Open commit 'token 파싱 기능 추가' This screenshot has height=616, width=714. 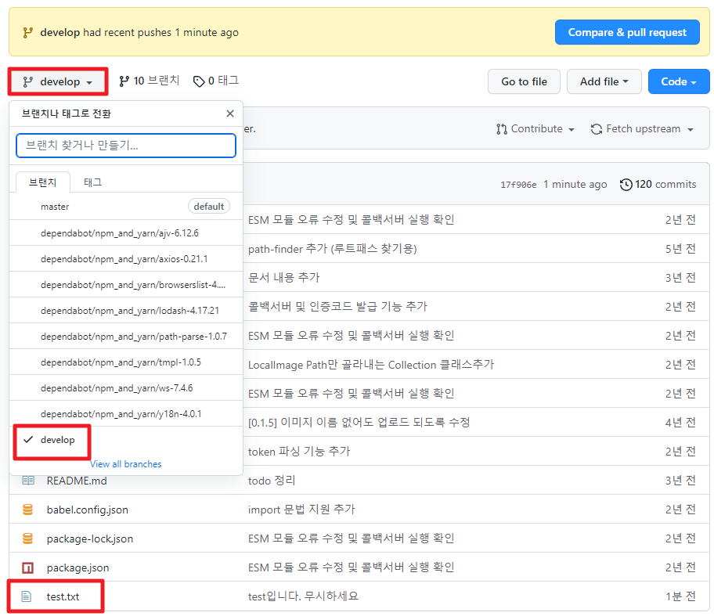[299, 452]
